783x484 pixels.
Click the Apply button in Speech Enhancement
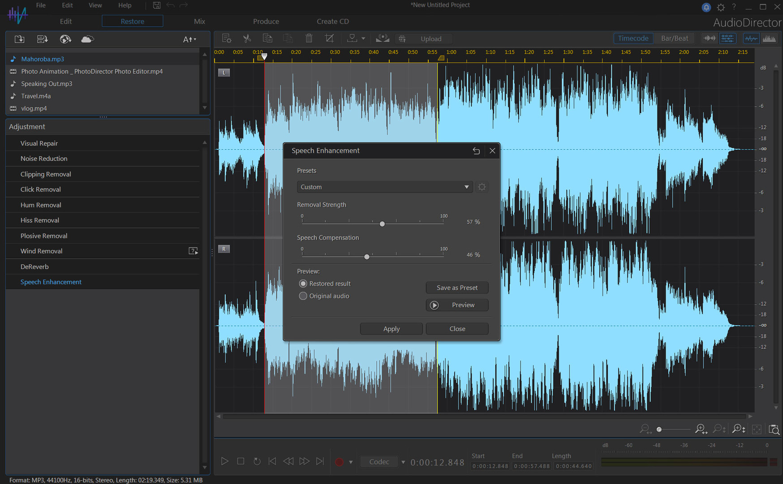pos(391,328)
